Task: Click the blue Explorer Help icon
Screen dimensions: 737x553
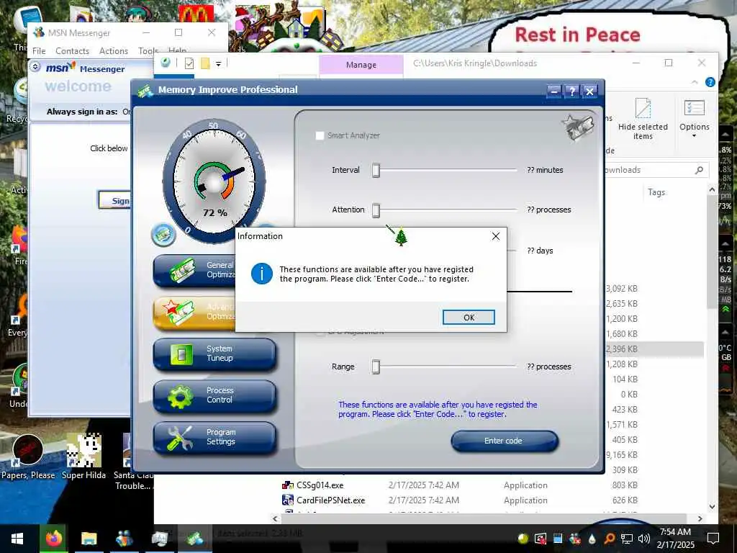Action: [x=710, y=82]
